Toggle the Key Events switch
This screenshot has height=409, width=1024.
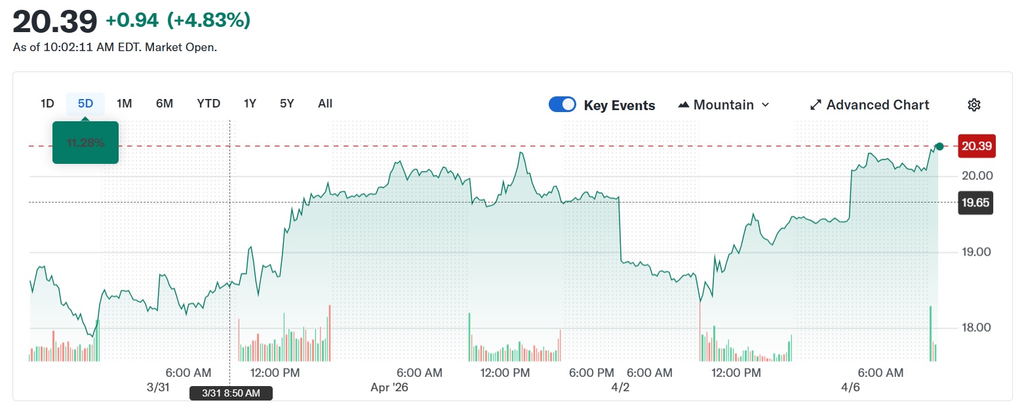(562, 105)
